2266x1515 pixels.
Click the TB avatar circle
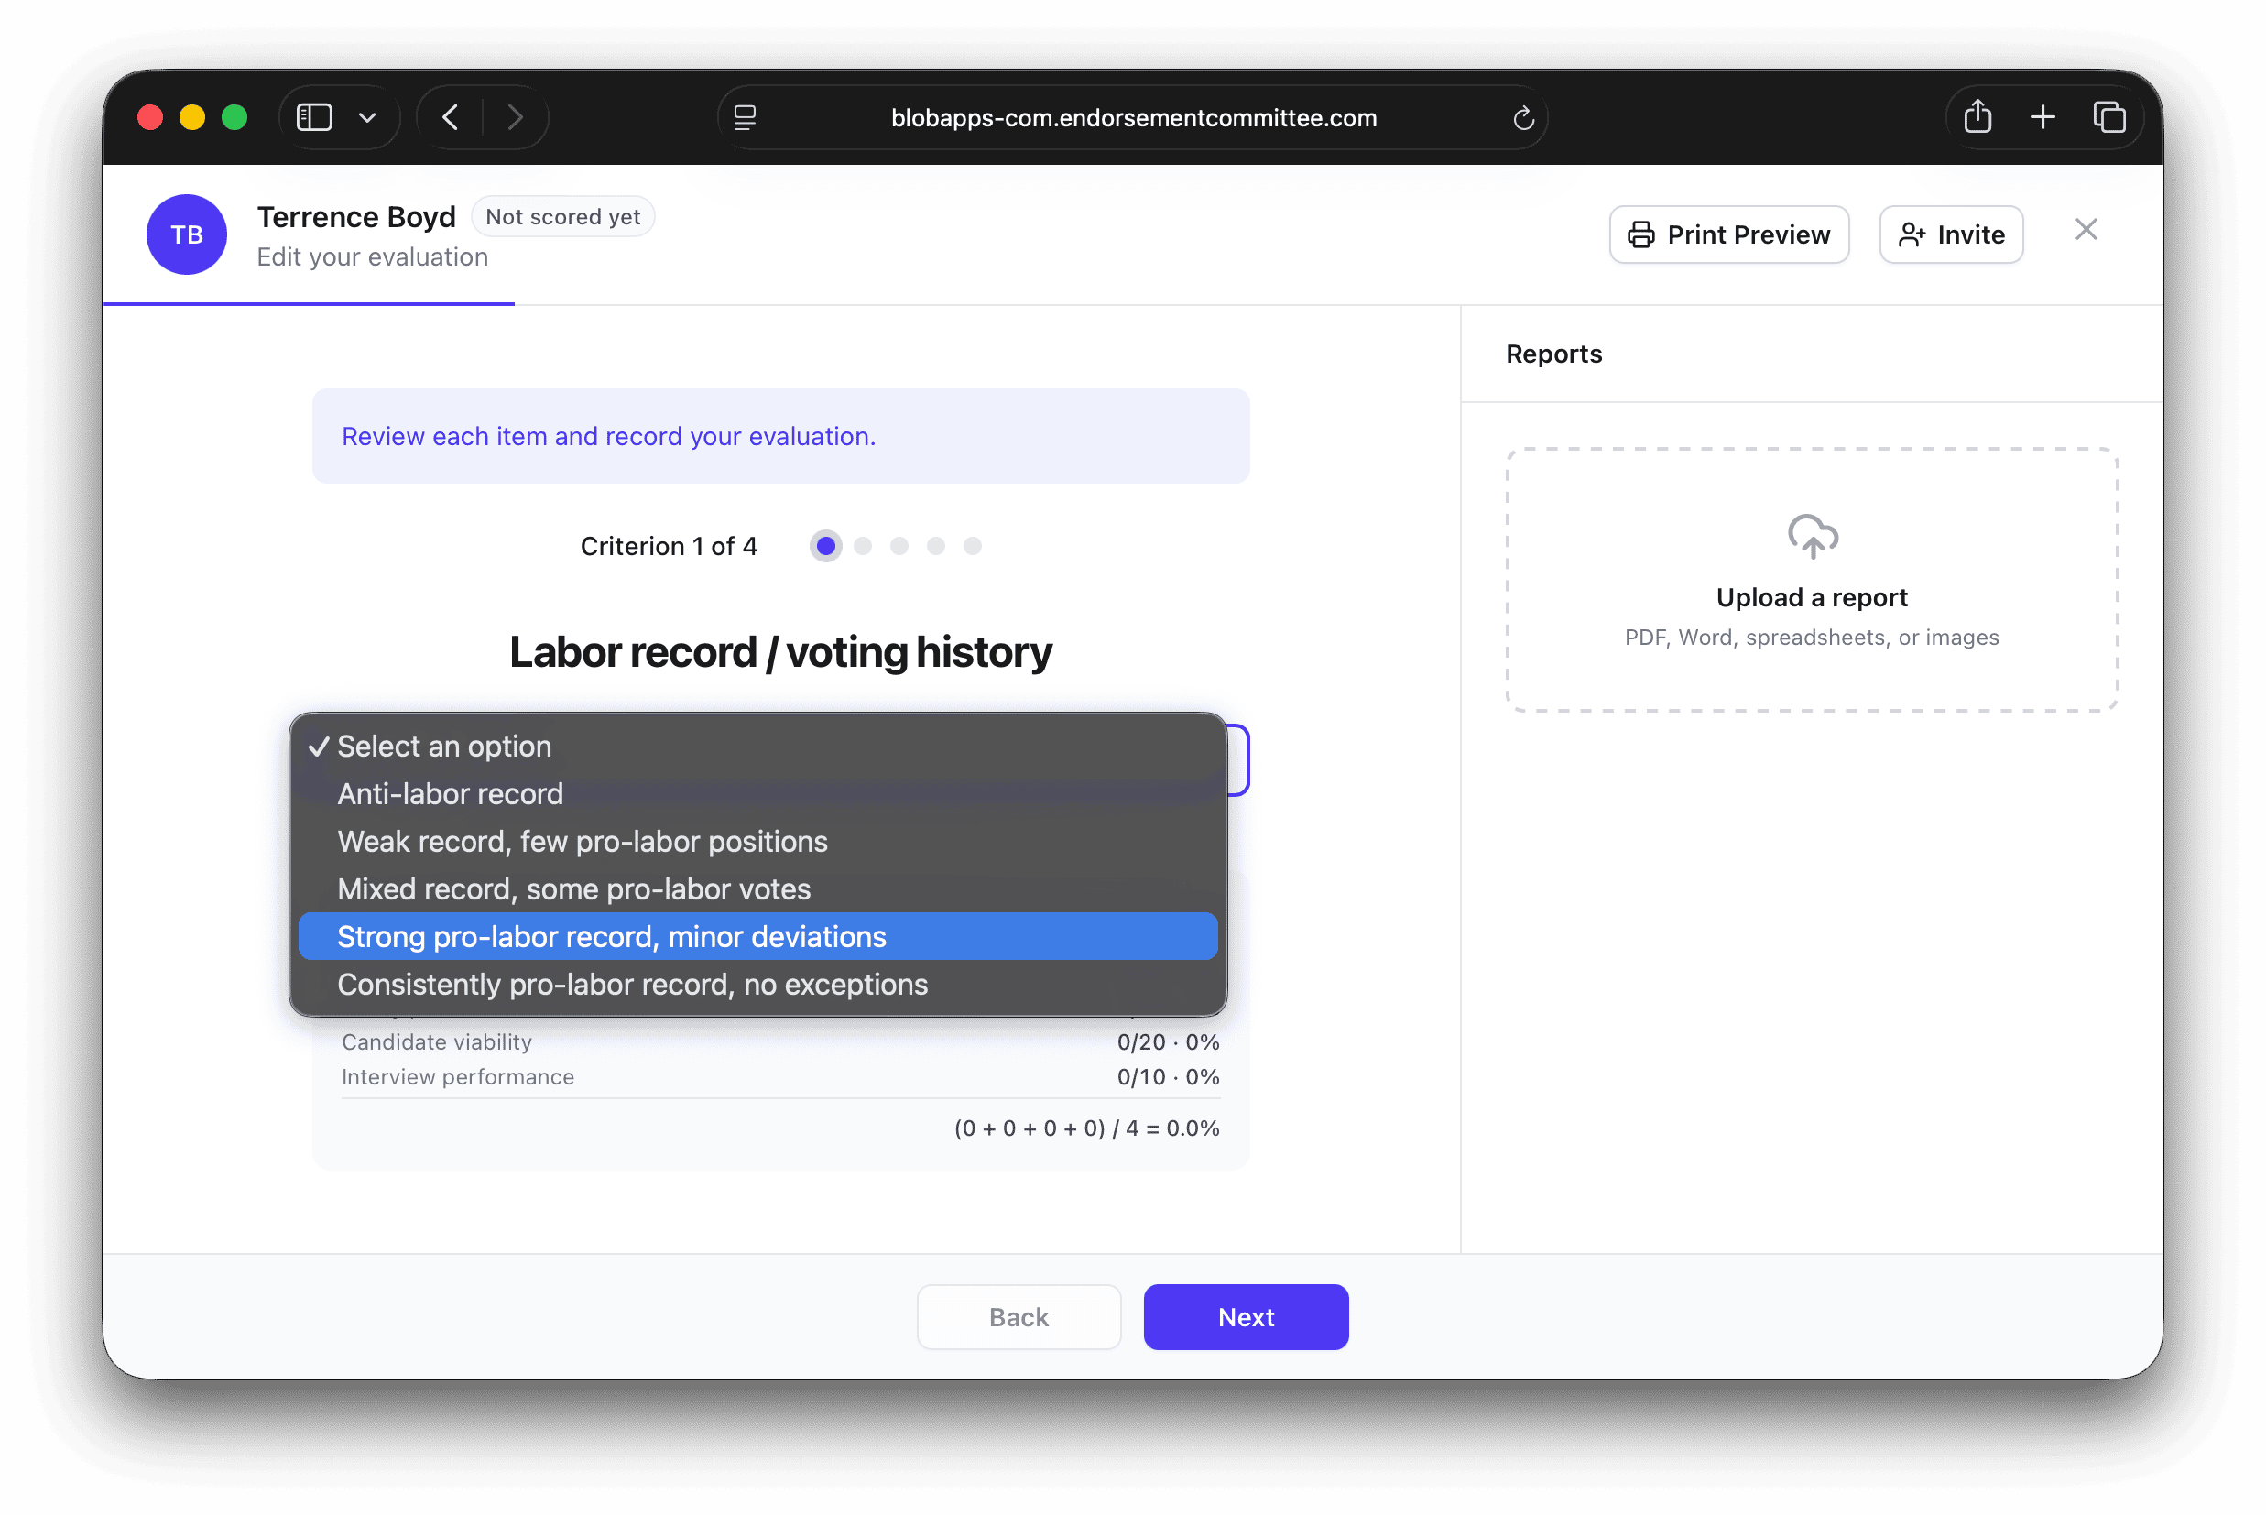click(187, 234)
